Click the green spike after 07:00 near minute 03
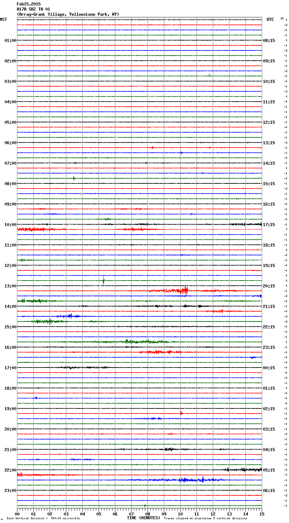Viewport: 289px width, 523px height. click(74, 178)
